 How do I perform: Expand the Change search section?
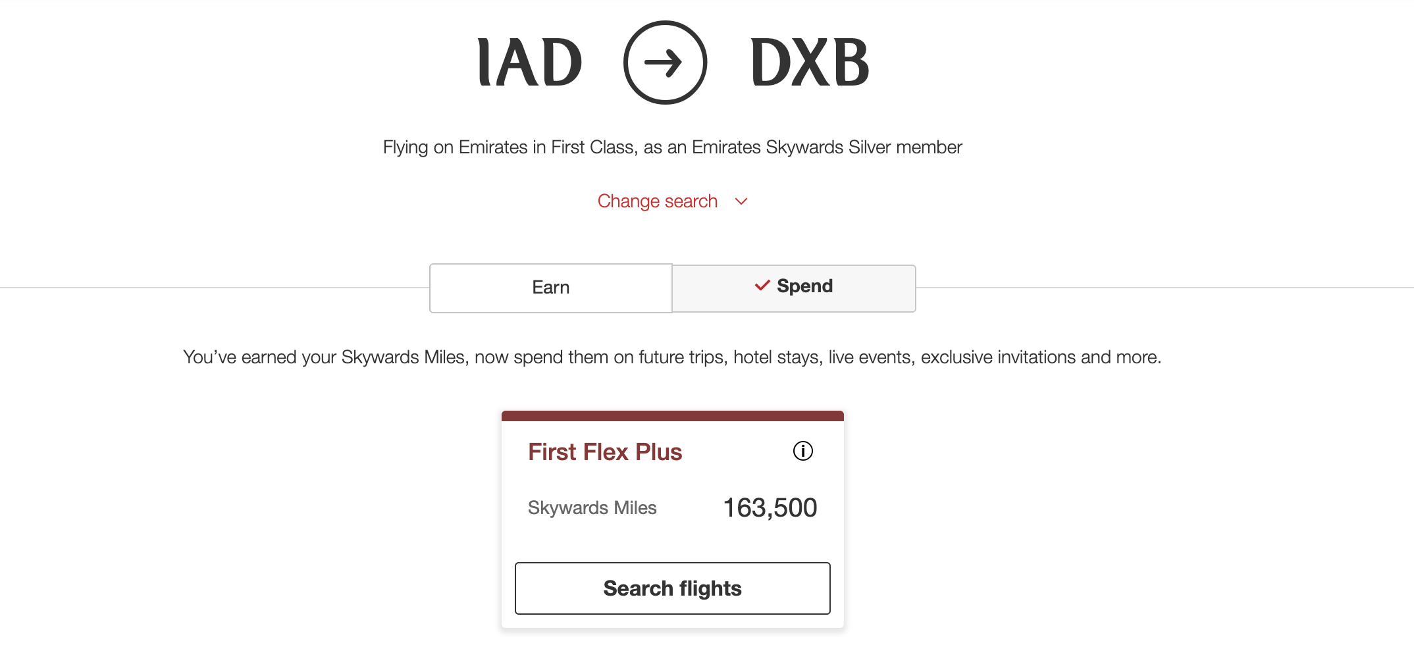(657, 201)
